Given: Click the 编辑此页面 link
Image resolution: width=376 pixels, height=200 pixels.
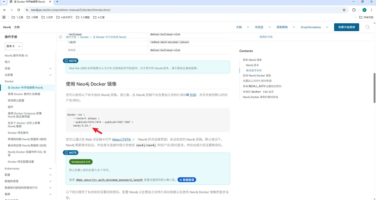Looking at the screenshot, I should click(x=266, y=37).
